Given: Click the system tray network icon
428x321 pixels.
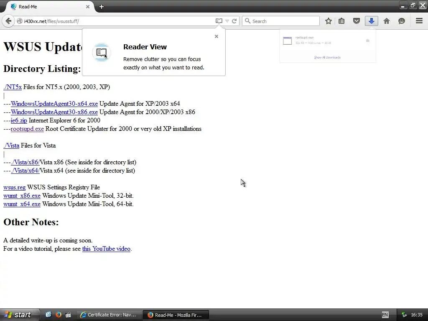Looking at the screenshot, I should click(x=404, y=315).
